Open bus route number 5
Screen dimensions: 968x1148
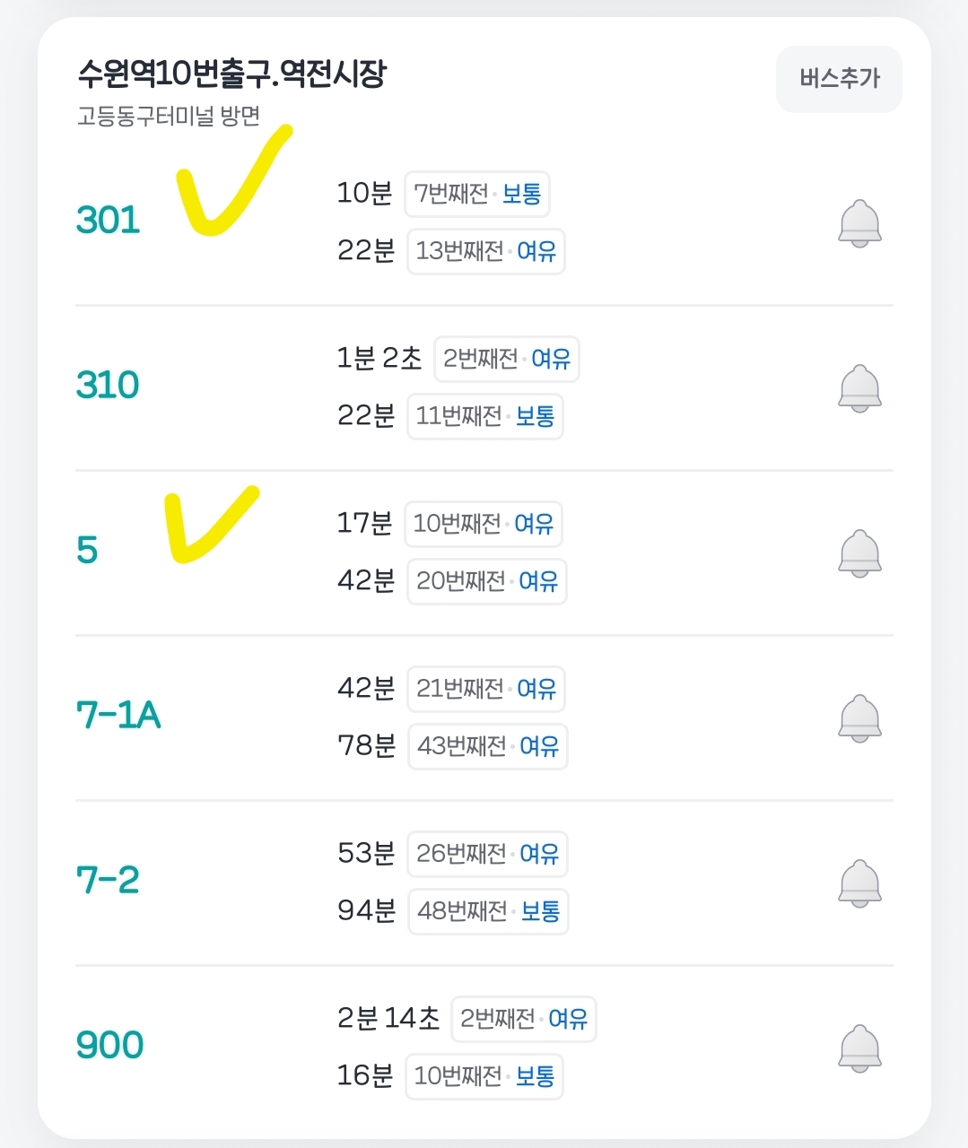point(87,550)
